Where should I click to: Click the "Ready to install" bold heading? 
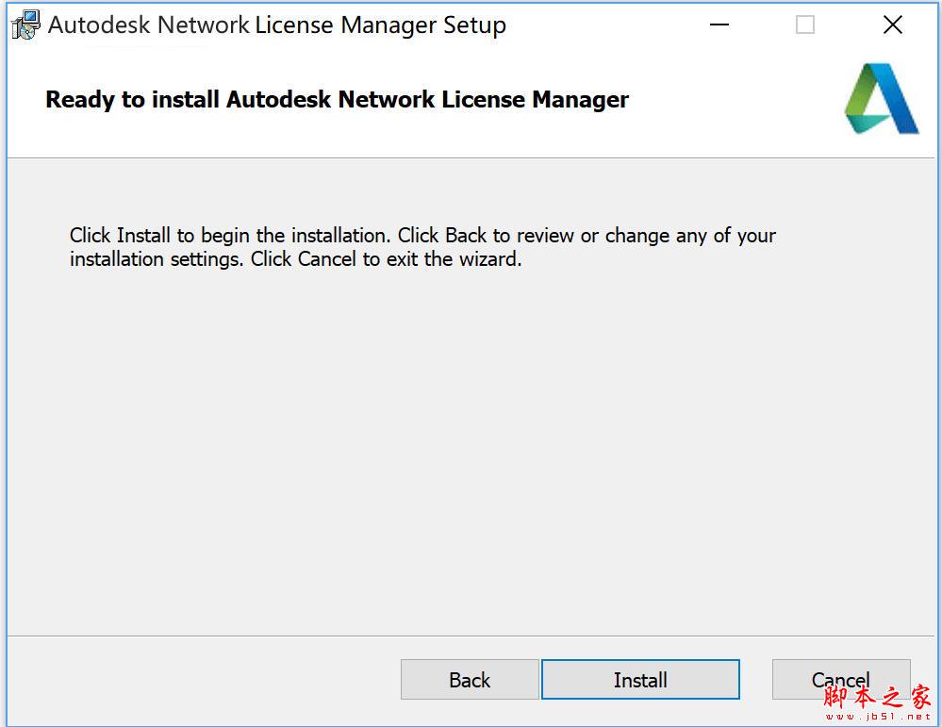coord(337,100)
